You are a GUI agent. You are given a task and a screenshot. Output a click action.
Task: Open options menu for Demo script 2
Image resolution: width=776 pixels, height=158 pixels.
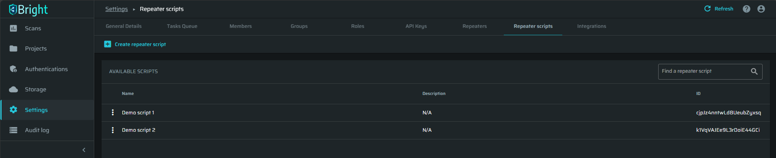tap(113, 130)
